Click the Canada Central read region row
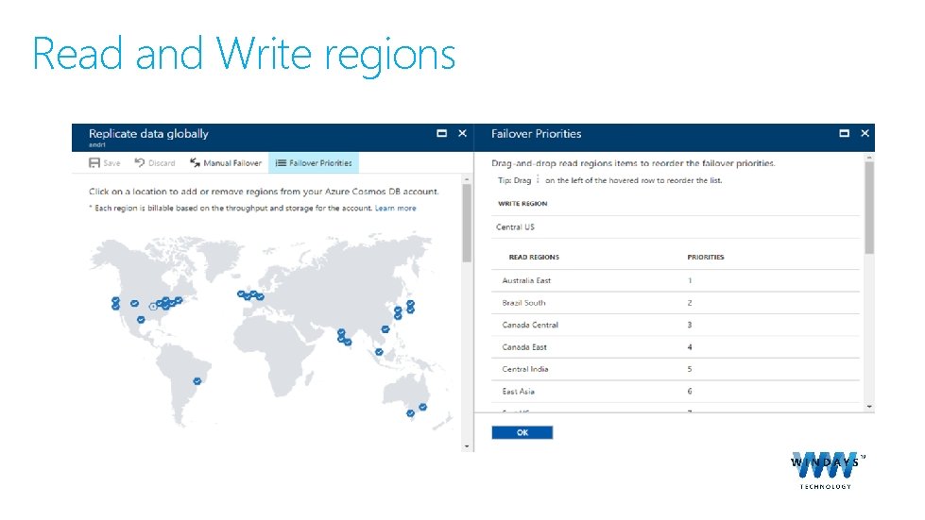The image size is (925, 520). click(x=675, y=325)
